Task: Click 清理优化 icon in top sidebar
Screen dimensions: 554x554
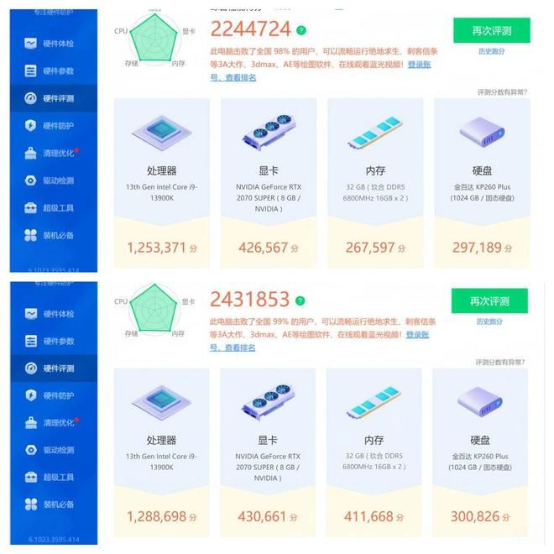Action: click(x=30, y=153)
